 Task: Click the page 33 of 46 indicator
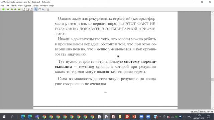pos(206,112)
